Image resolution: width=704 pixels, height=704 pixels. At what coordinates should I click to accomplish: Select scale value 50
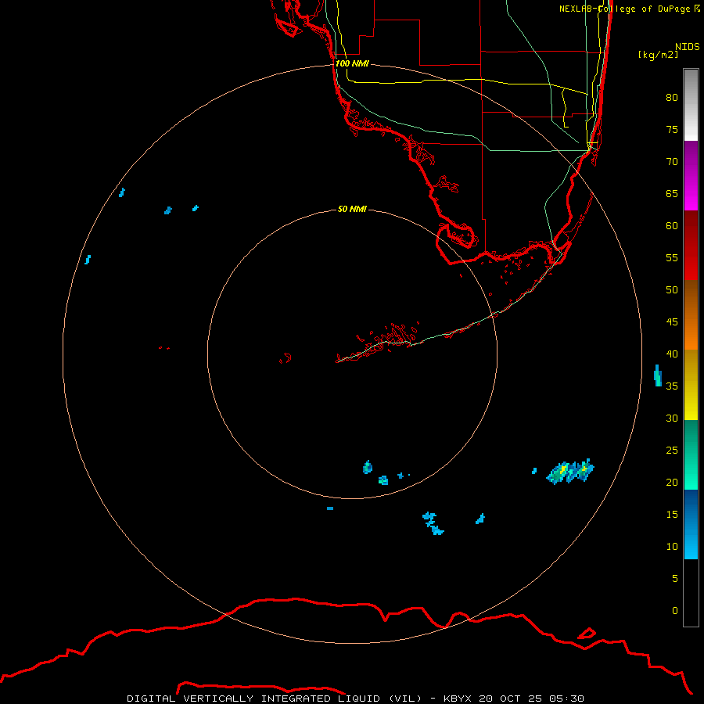[672, 290]
